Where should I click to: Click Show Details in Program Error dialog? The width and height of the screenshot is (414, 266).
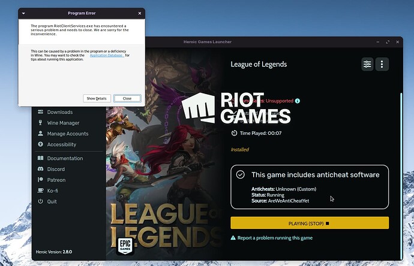click(97, 98)
